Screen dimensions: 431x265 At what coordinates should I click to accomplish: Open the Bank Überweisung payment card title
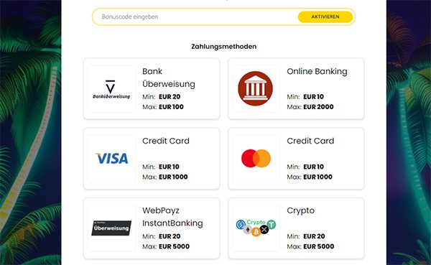point(169,78)
